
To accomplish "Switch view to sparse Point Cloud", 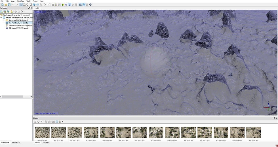I will (53, 5).
